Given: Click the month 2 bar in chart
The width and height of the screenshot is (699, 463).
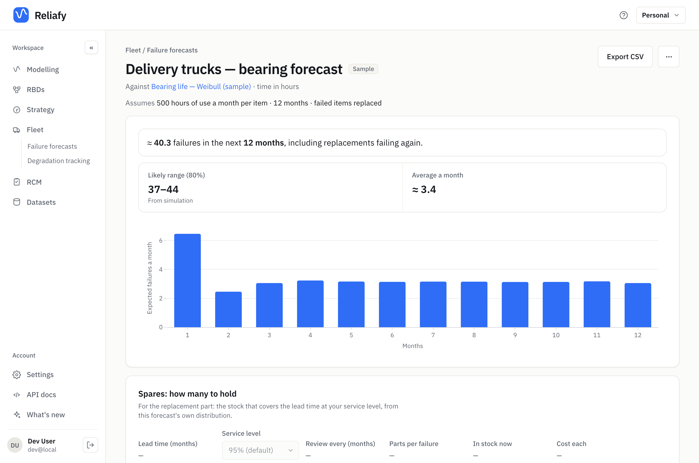Looking at the screenshot, I should coord(228,309).
